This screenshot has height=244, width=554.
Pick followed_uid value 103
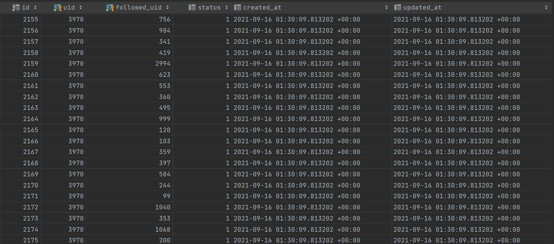[x=165, y=141]
